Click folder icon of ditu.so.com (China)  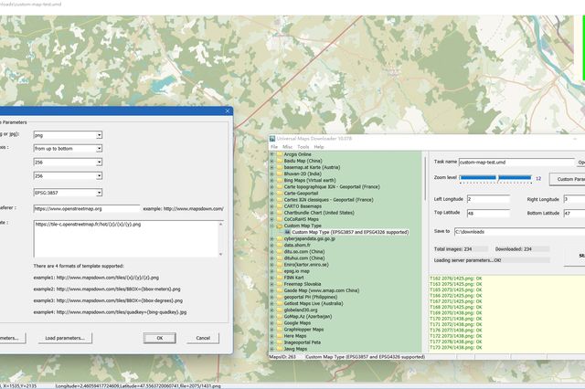click(x=280, y=251)
